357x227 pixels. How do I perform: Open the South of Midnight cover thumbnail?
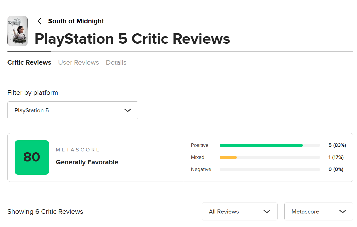(x=18, y=31)
